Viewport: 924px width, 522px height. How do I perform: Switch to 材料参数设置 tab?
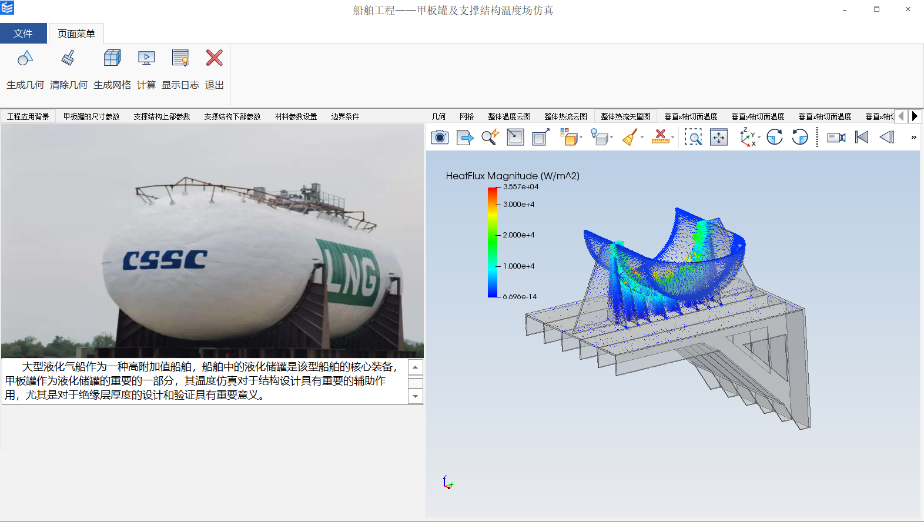pos(296,116)
